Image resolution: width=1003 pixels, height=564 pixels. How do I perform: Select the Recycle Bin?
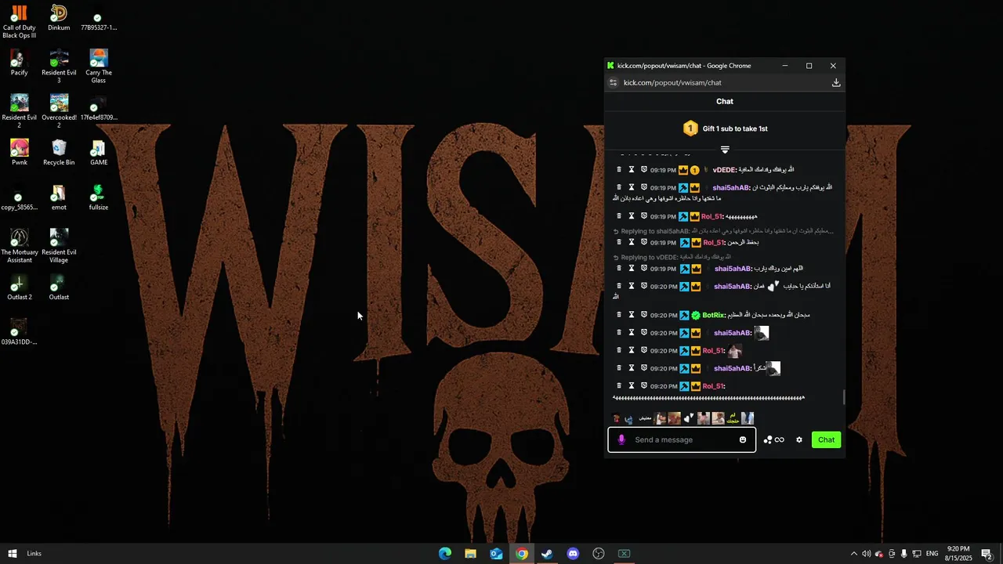pyautogui.click(x=59, y=153)
